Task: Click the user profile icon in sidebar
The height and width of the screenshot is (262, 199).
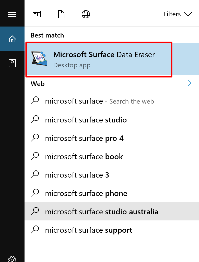Action: pos(12,63)
